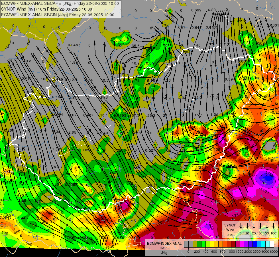Click the map value 50.9
Screen dimensions: 279x257
(167, 98)
